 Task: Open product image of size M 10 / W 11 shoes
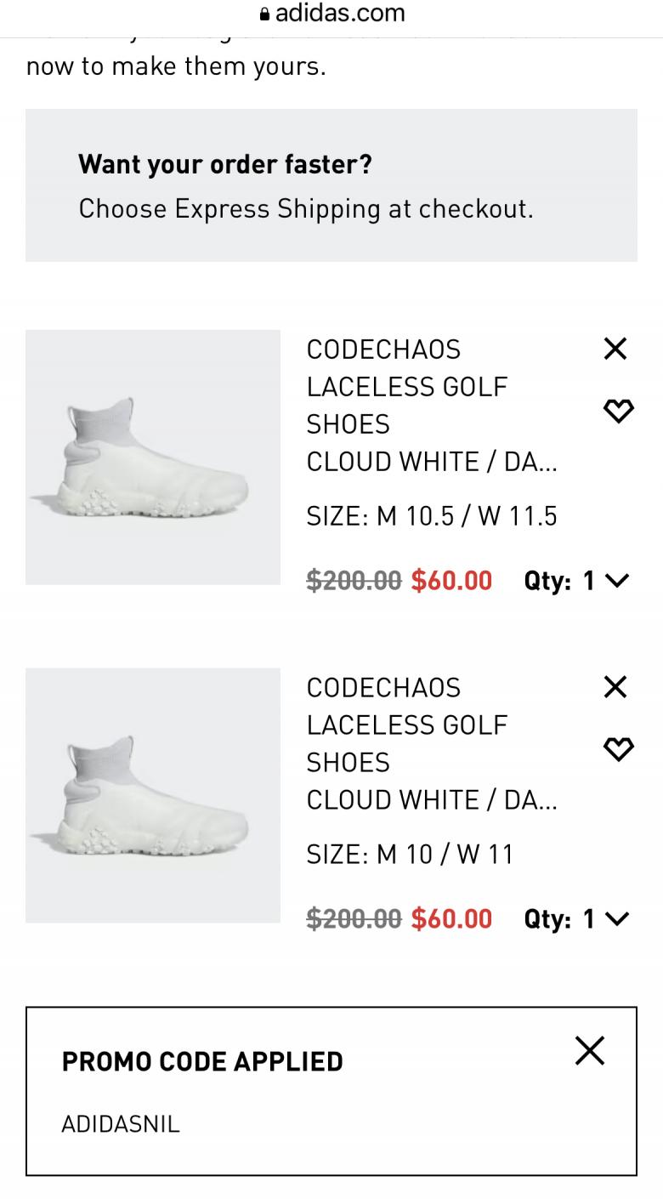pos(153,796)
